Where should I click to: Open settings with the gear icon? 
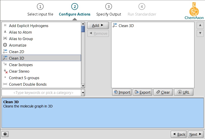pyautogui.click(x=5, y=134)
